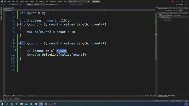Open the Help menu

[65, 1]
